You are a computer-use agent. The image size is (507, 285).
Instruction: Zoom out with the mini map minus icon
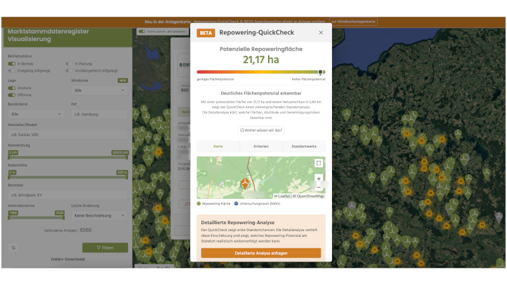coord(319,187)
